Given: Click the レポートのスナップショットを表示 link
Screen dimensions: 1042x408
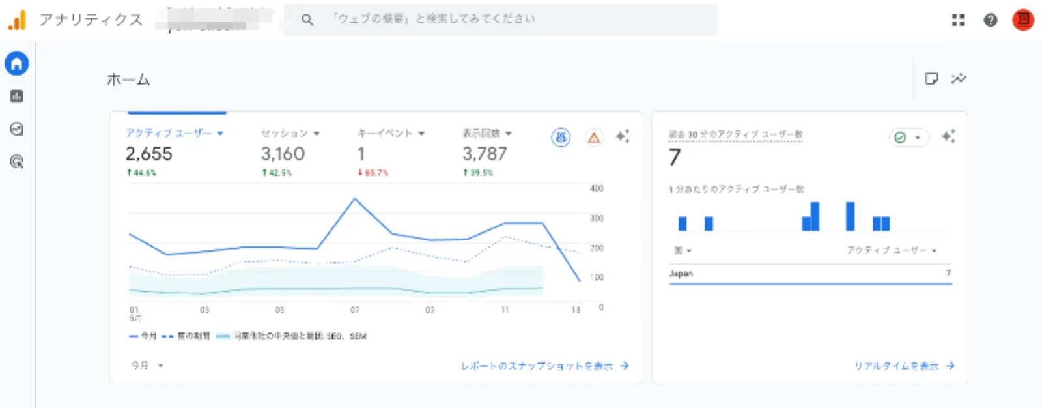Looking at the screenshot, I should [x=544, y=366].
